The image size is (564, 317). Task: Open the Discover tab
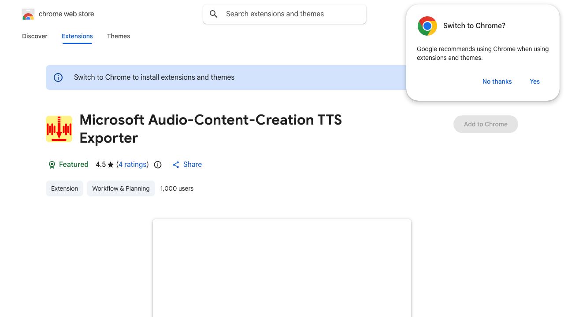(x=35, y=36)
